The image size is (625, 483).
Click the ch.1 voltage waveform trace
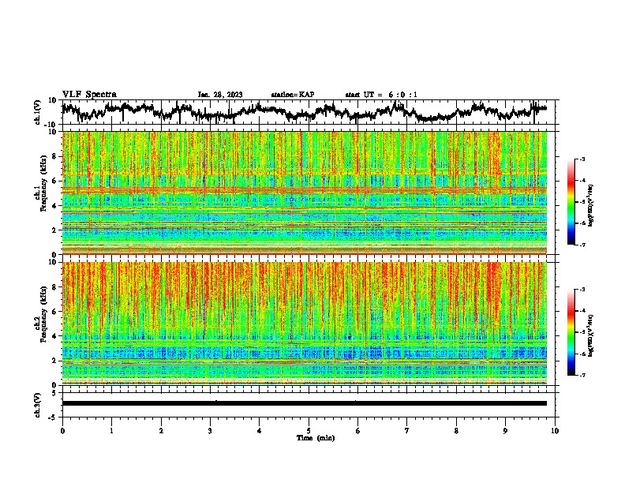pyautogui.click(x=305, y=111)
